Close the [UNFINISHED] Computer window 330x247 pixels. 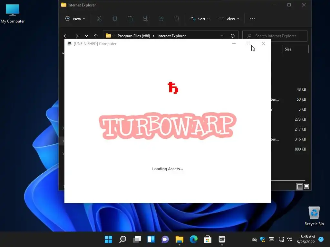[263, 43]
